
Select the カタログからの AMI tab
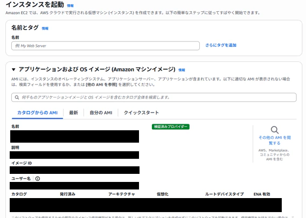(37, 112)
